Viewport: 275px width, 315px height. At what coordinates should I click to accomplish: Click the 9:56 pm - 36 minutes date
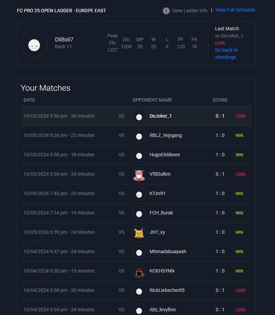tap(59, 116)
